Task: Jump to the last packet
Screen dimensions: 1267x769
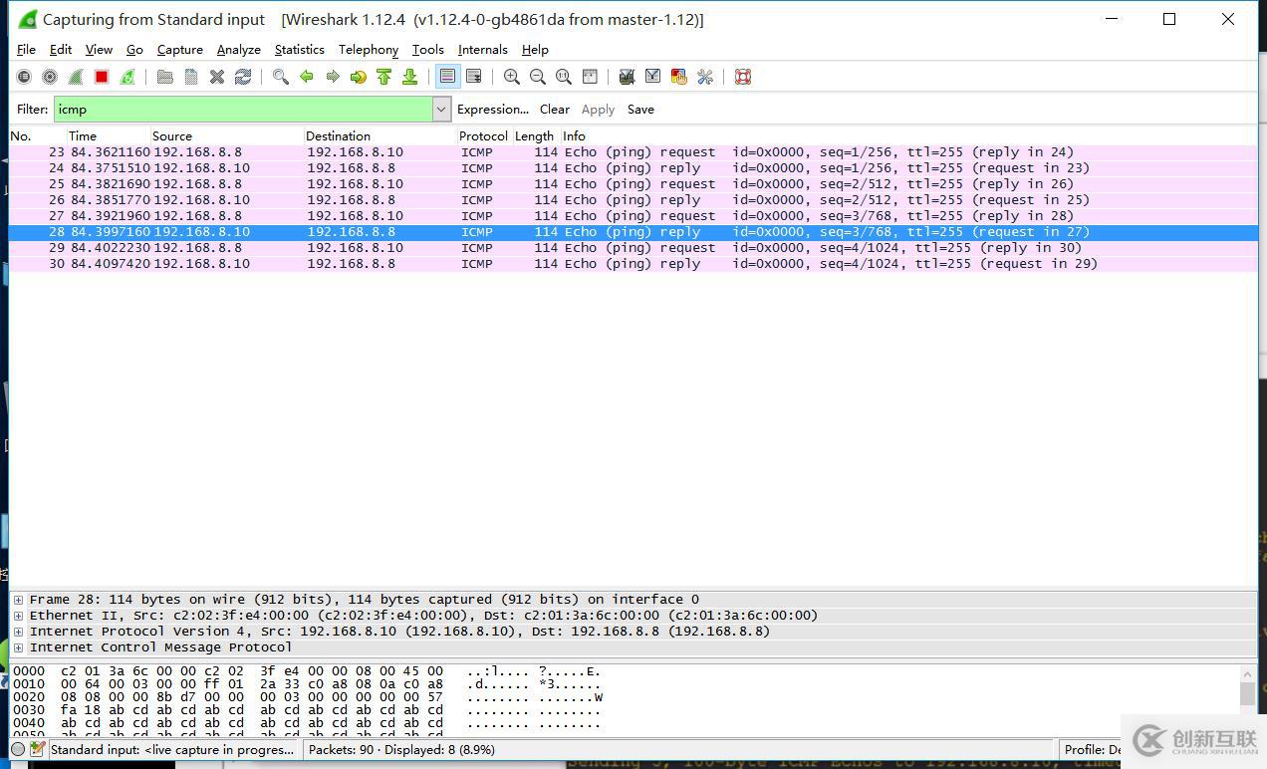Action: click(409, 77)
